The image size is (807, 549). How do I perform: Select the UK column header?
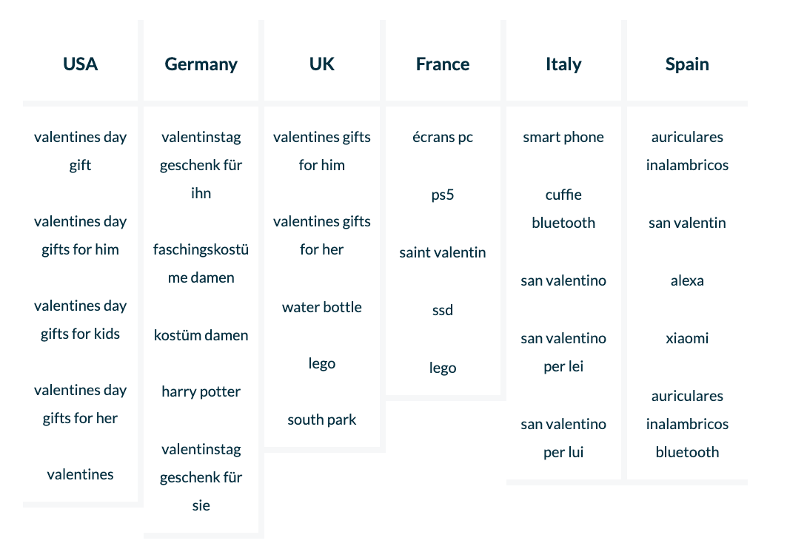(322, 64)
